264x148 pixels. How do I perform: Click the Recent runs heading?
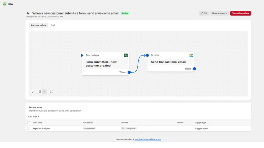[35, 108]
